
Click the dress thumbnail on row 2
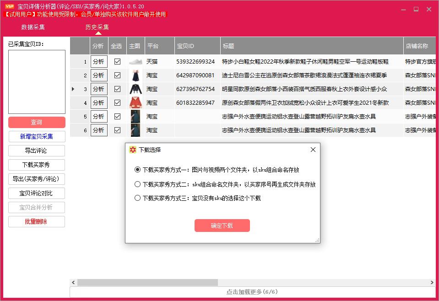[135, 75]
